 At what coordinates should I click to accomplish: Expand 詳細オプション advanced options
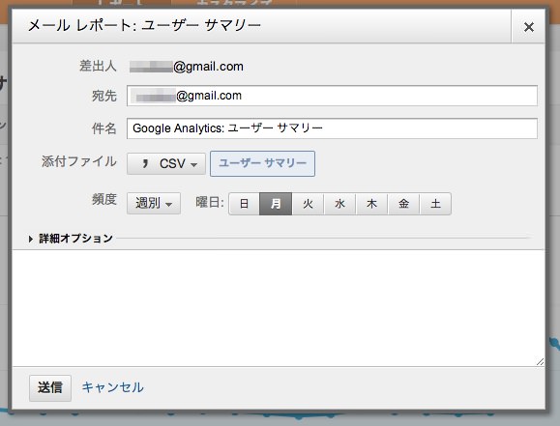tap(71, 239)
